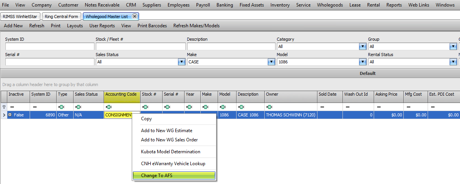This screenshot has height=184, width=460.
Task: Switch to RIMSS WinNetStar tab
Action: pos(20,17)
